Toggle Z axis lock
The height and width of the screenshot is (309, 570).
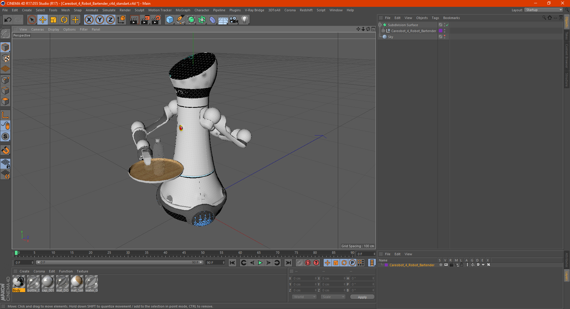110,20
